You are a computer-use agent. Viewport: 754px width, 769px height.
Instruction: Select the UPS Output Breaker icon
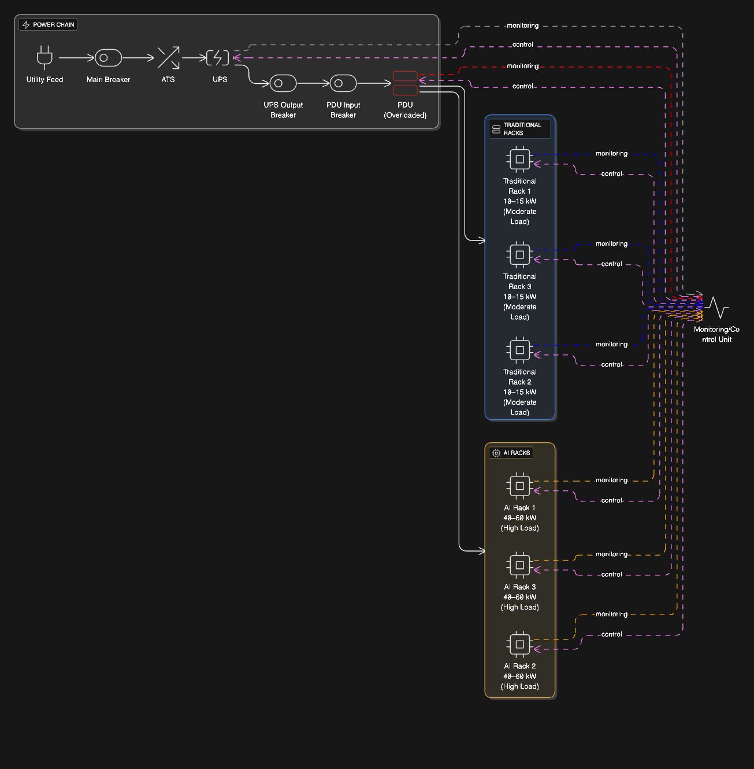(283, 83)
